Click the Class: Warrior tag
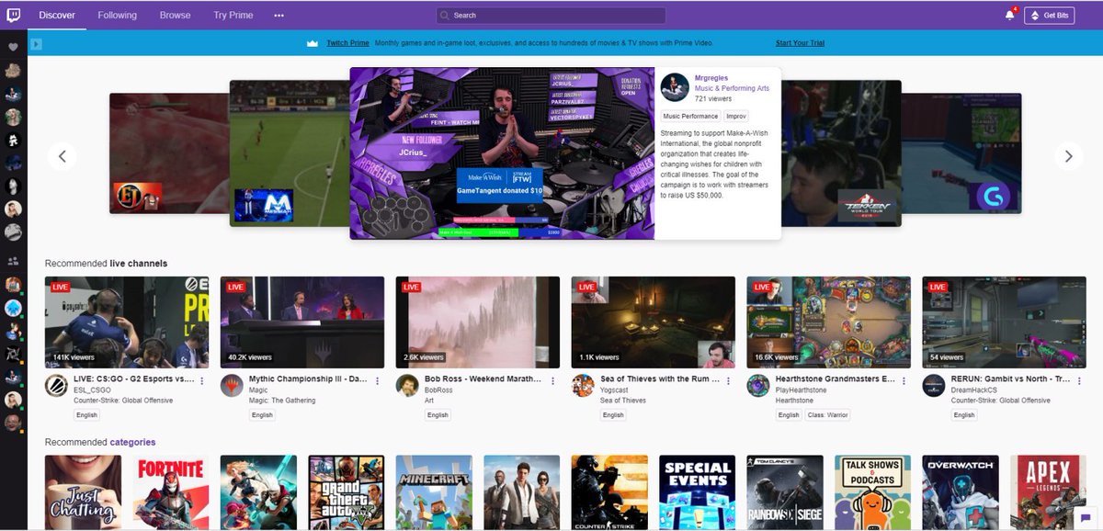 [x=826, y=415]
